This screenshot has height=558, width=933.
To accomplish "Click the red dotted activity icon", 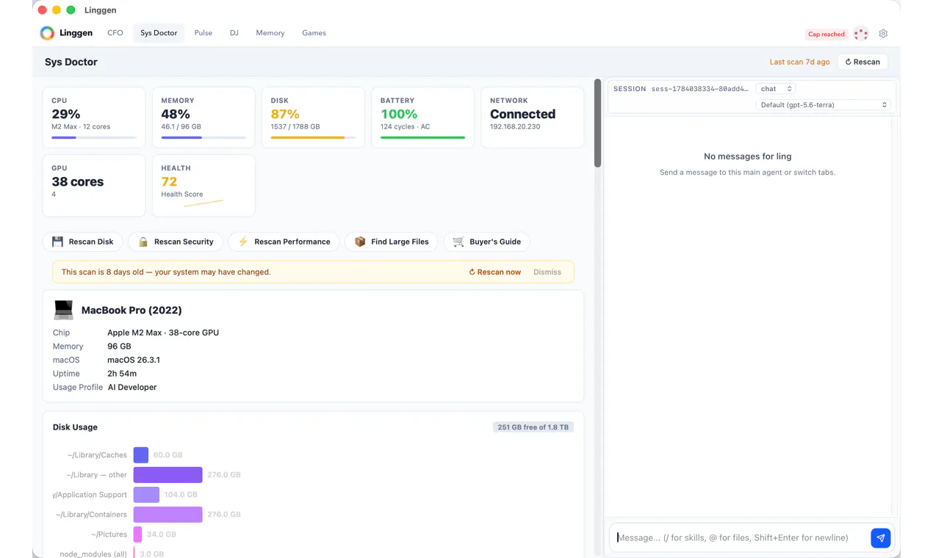I will (x=861, y=34).
